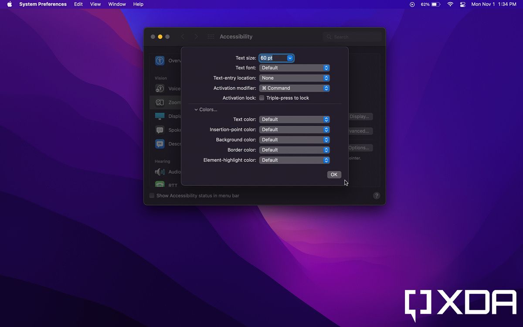Open the Edit menu

pyautogui.click(x=78, y=4)
